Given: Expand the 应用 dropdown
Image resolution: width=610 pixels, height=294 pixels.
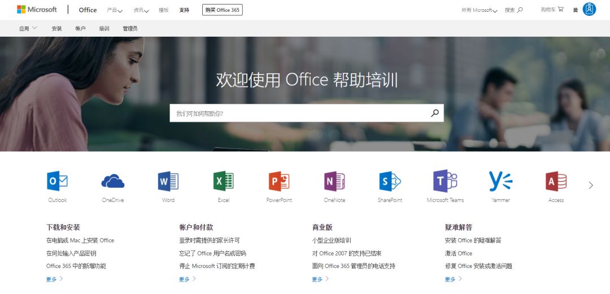Looking at the screenshot, I should [28, 28].
